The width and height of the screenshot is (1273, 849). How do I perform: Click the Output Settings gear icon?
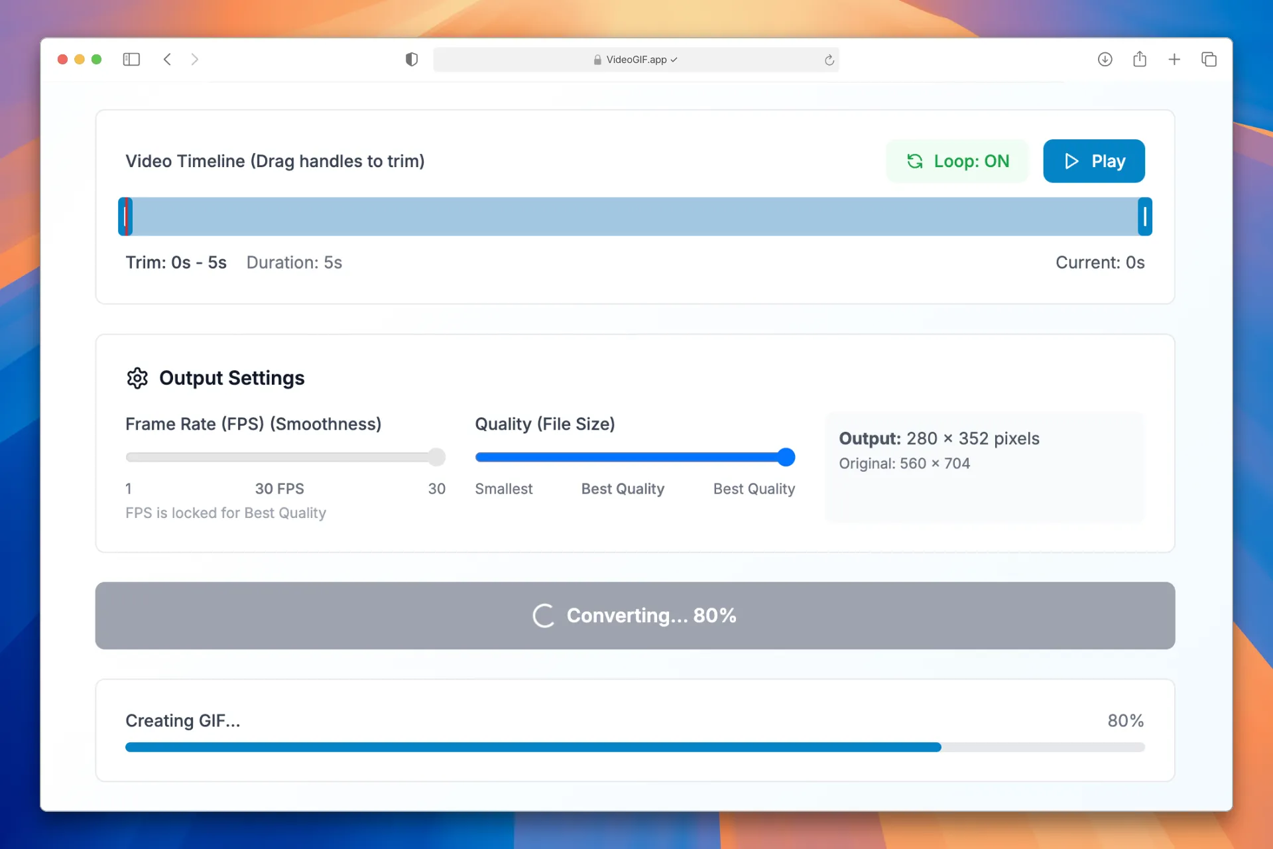[137, 378]
